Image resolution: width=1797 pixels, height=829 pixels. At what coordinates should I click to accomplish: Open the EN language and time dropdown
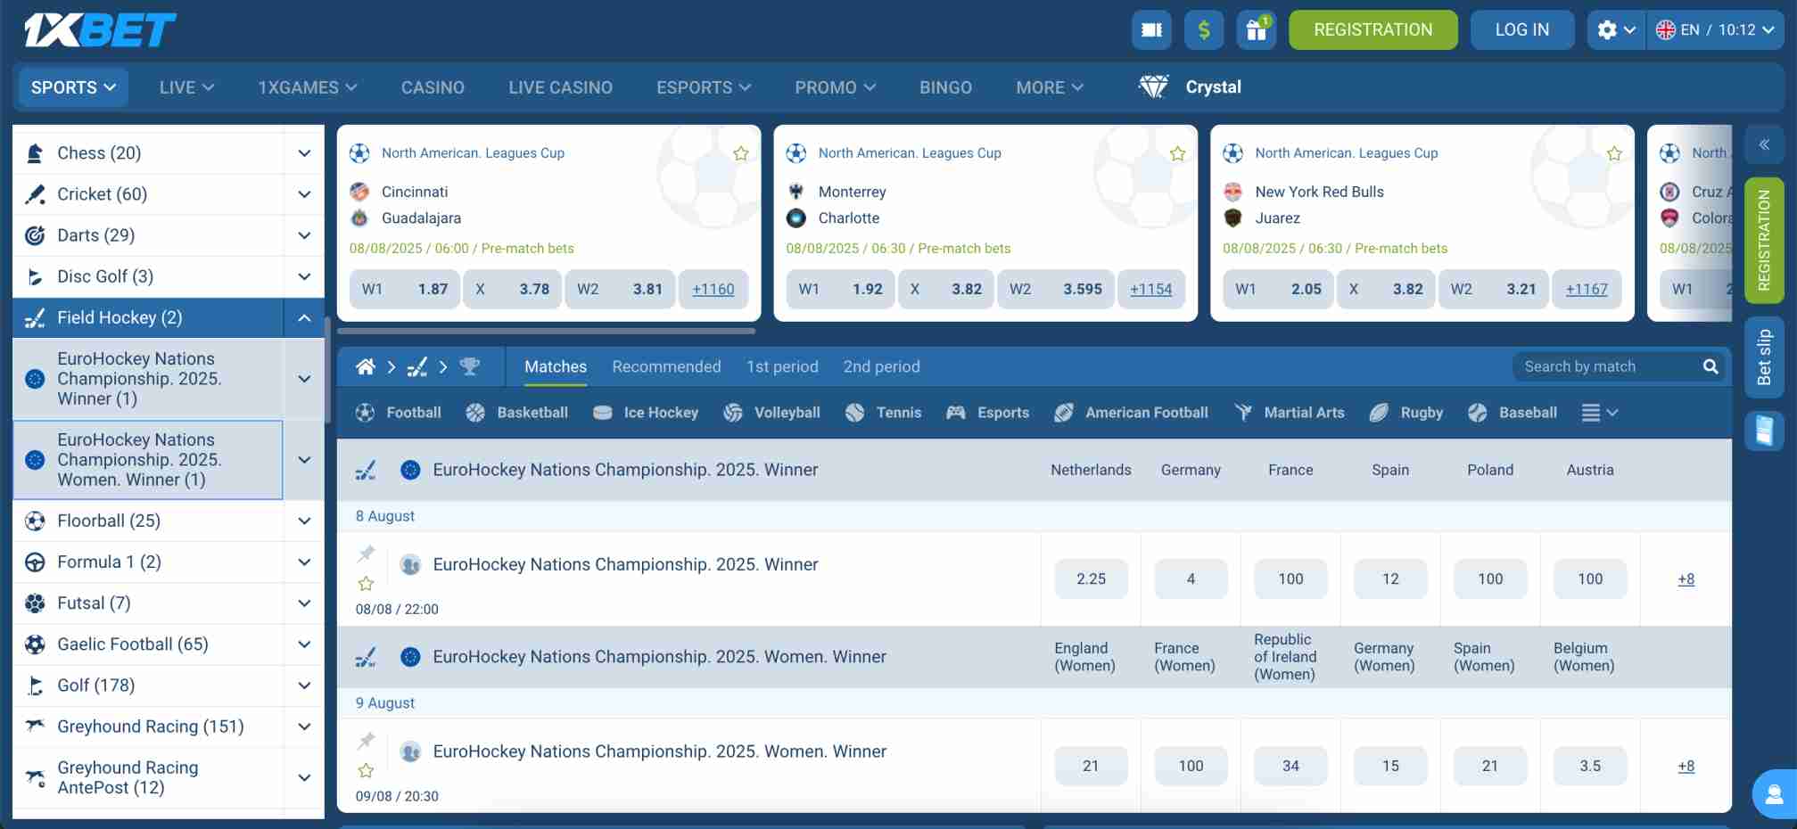point(1716,29)
